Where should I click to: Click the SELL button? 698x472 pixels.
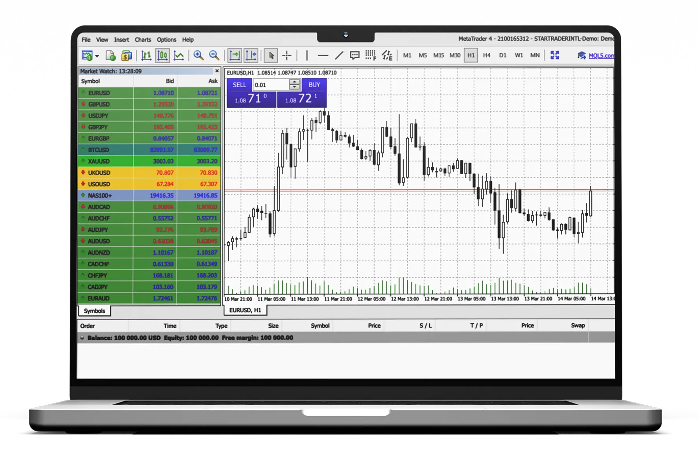[x=240, y=85]
